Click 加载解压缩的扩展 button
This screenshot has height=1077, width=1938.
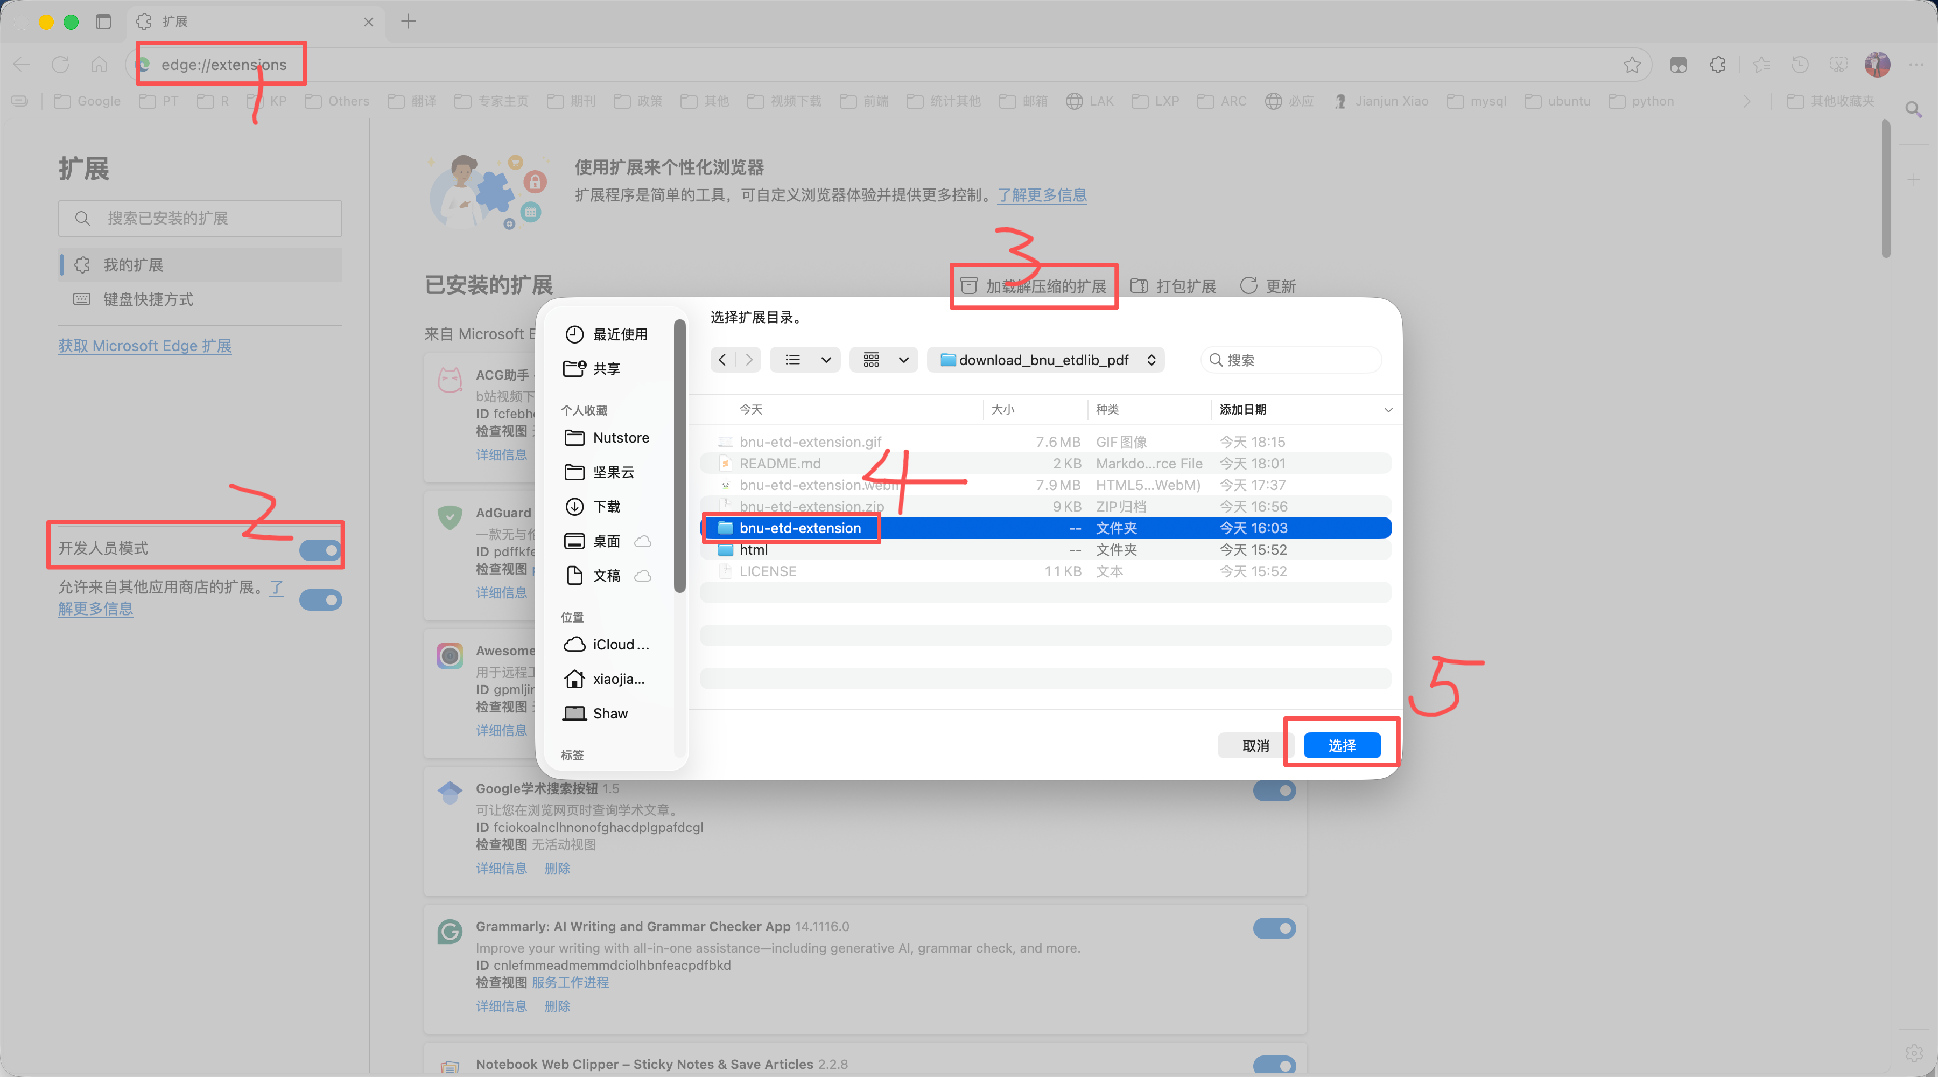[x=1034, y=286]
